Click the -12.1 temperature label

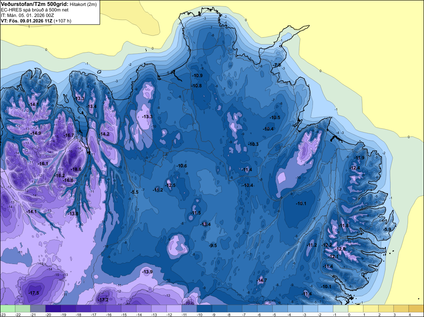(x=333, y=256)
